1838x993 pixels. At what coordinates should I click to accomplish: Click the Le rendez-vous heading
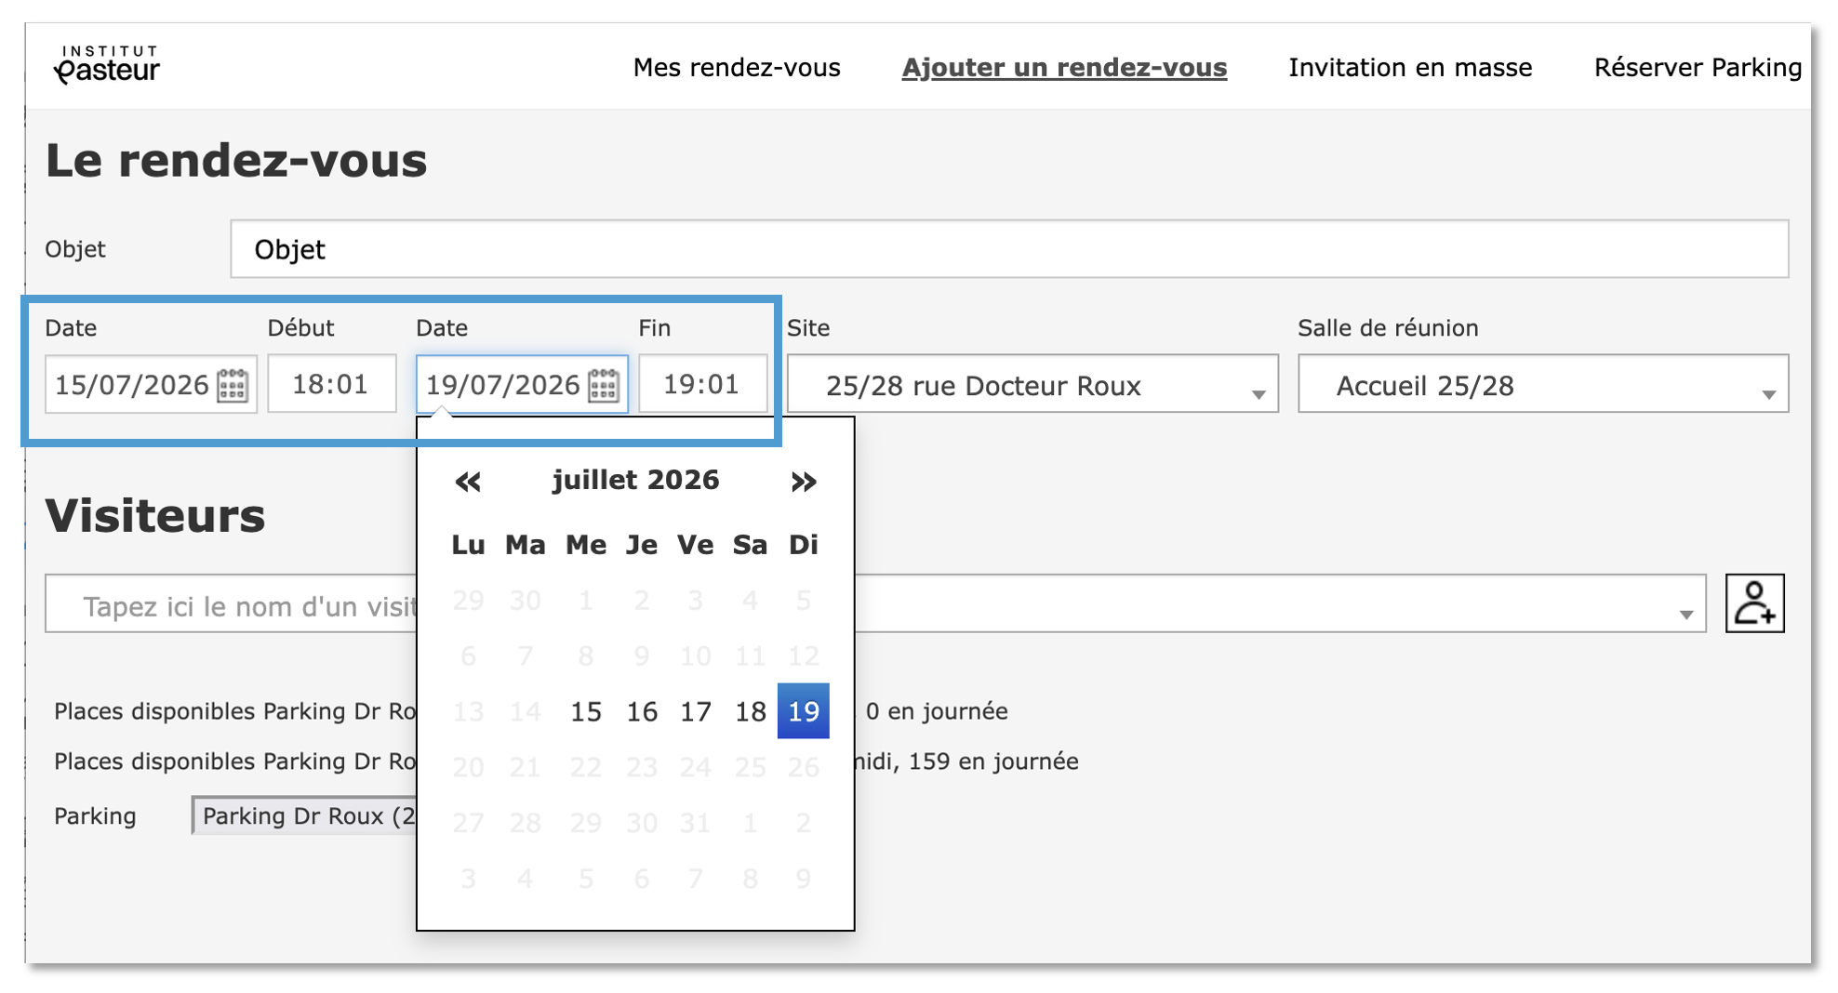click(236, 160)
